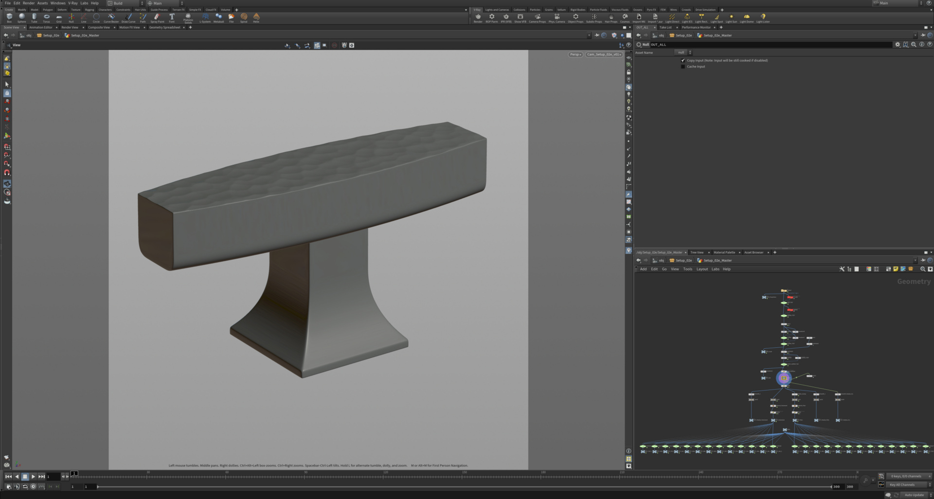934x499 pixels.
Task: Toggle the Copy Input checkbox
Action: pyautogui.click(x=683, y=60)
